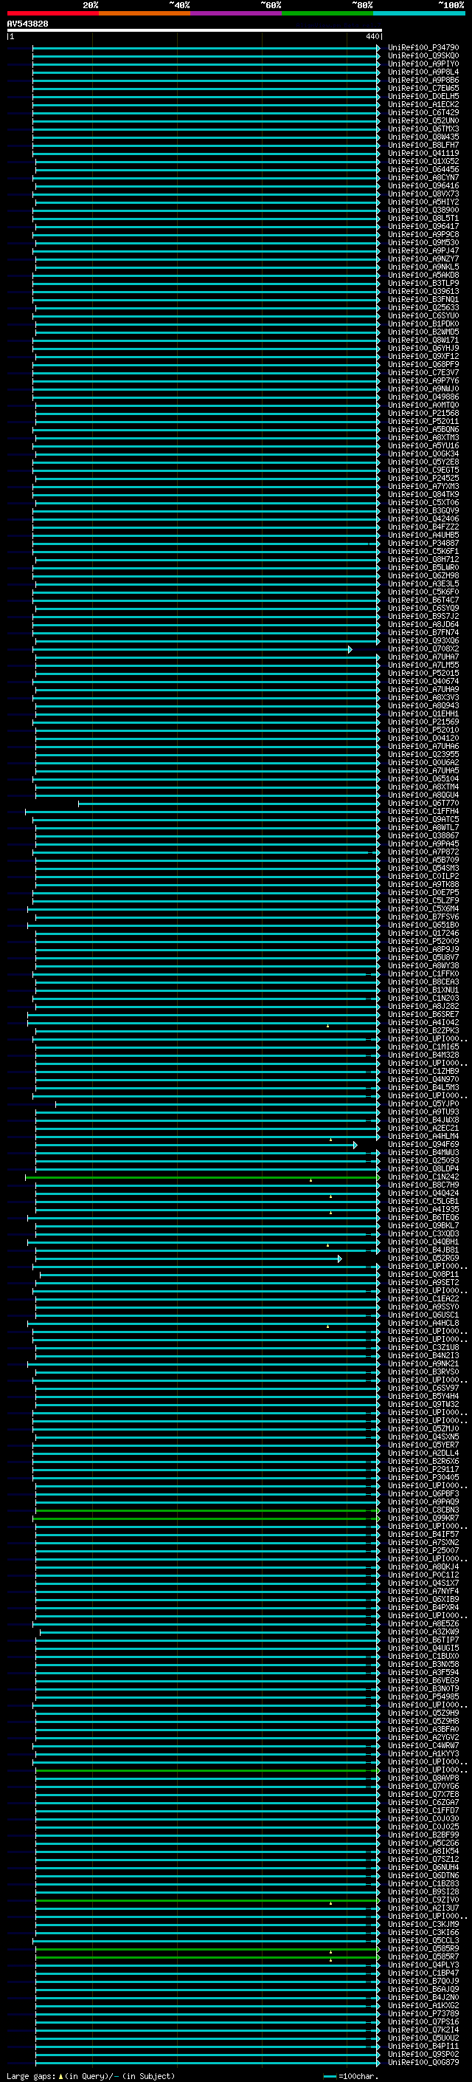Screen dimensions: 472x2082
Task: Click the green ~80% identity legend segment
Action: pos(327,13)
